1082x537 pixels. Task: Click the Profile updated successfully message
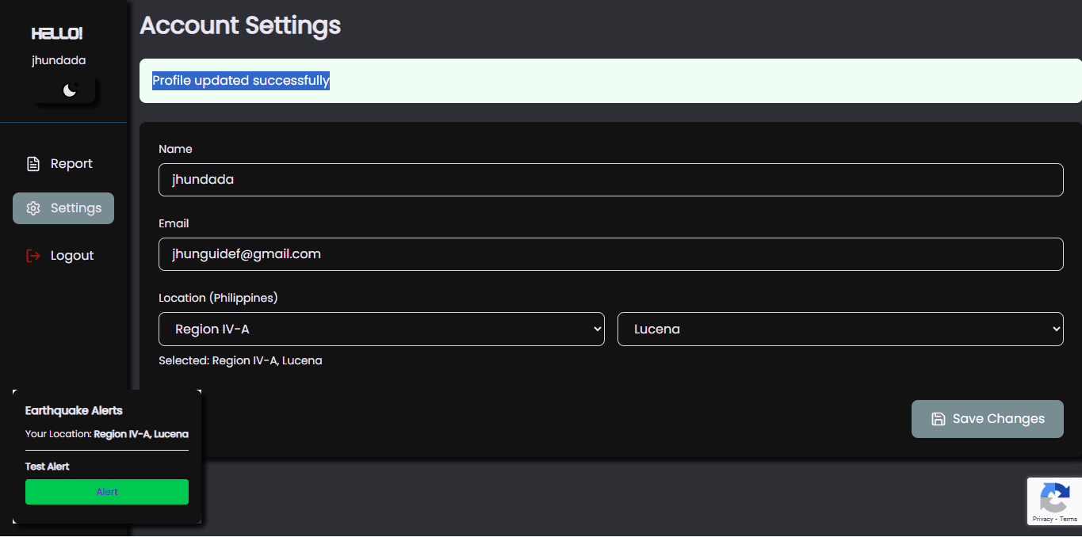pyautogui.click(x=241, y=81)
